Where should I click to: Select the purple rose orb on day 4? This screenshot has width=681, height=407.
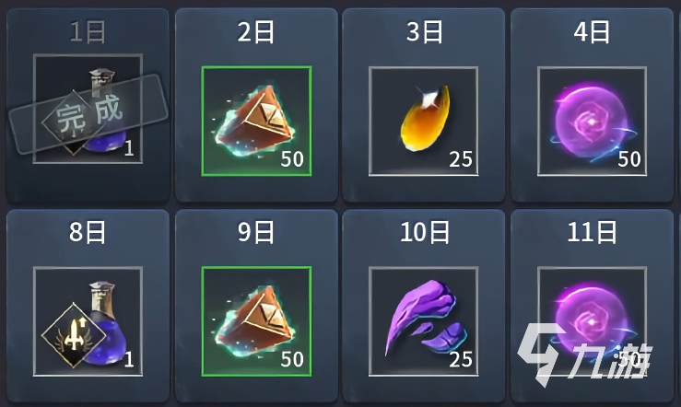pyautogui.click(x=592, y=121)
